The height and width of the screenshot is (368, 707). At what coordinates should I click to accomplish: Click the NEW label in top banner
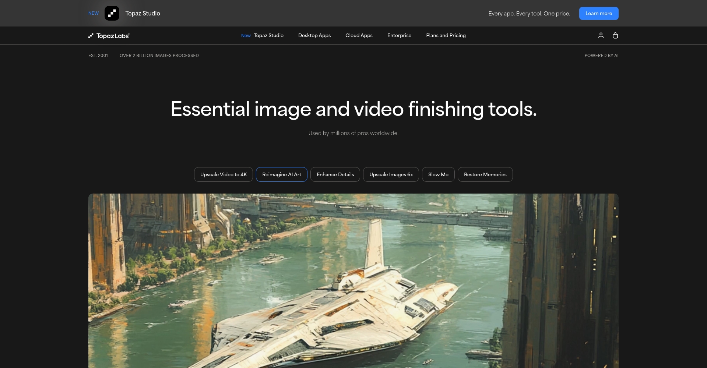tap(94, 13)
